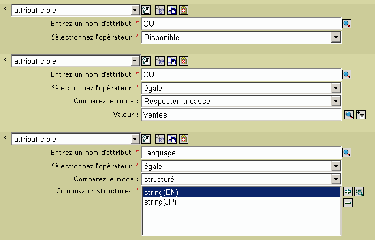Click the magnifier beside the Ventes value
Viewport: 375px width, 240px height.
pos(348,115)
